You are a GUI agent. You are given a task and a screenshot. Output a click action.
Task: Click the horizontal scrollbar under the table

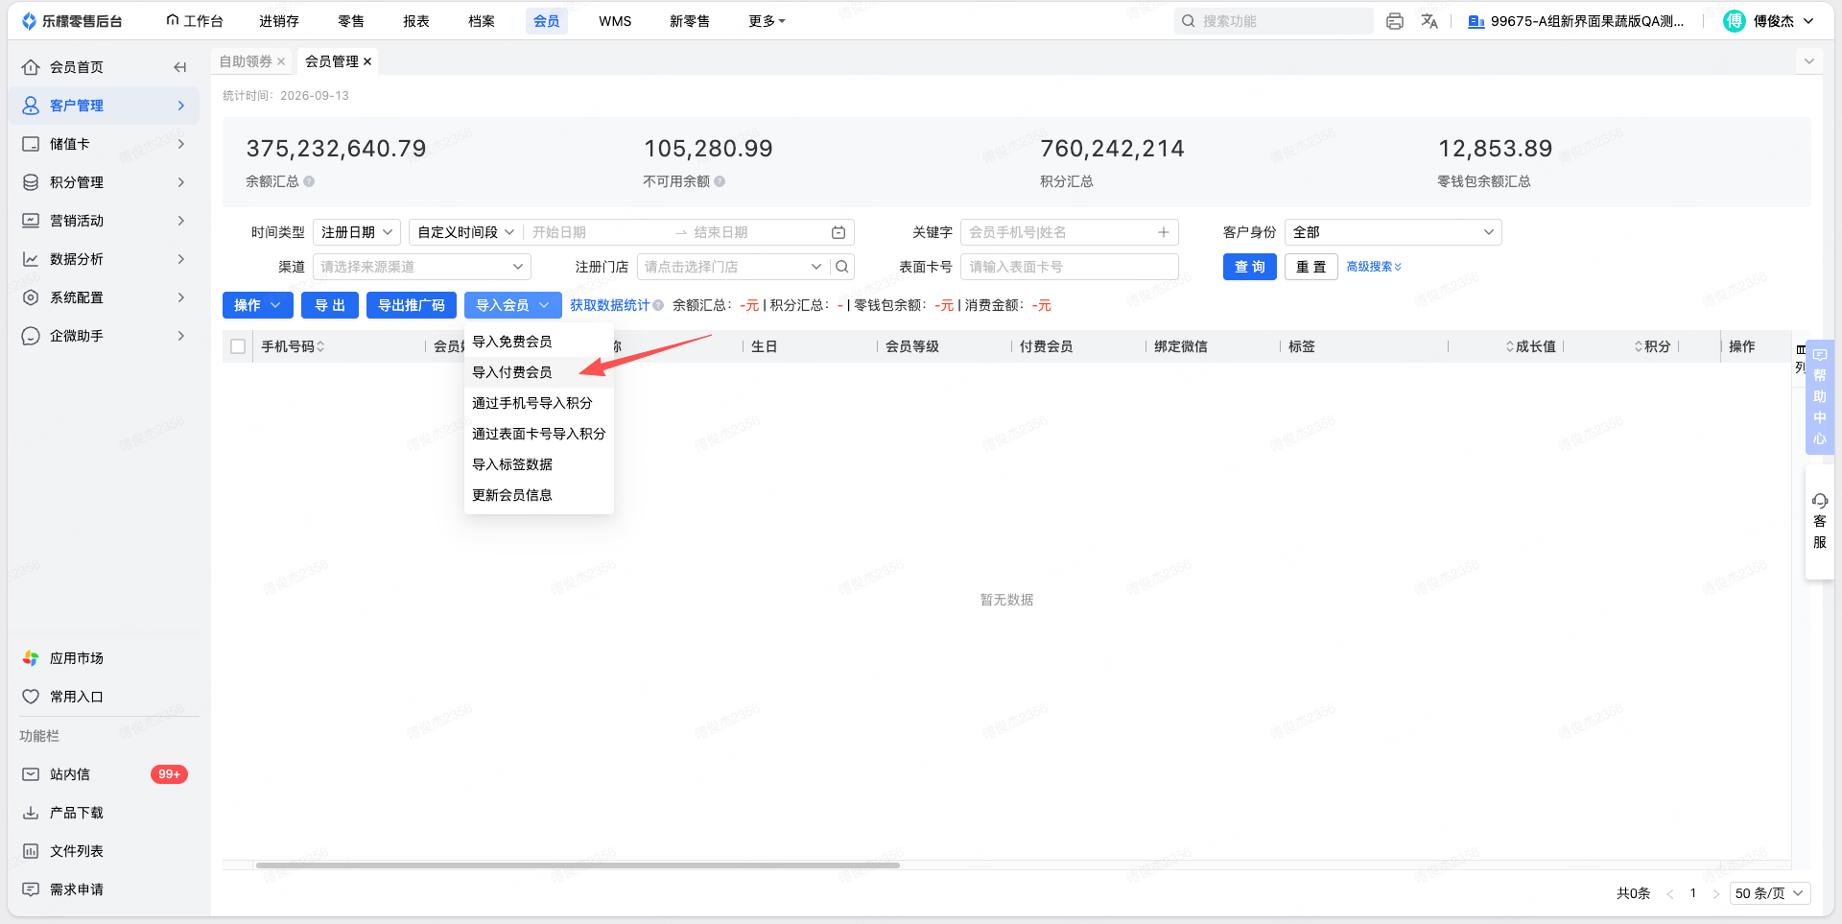[578, 865]
